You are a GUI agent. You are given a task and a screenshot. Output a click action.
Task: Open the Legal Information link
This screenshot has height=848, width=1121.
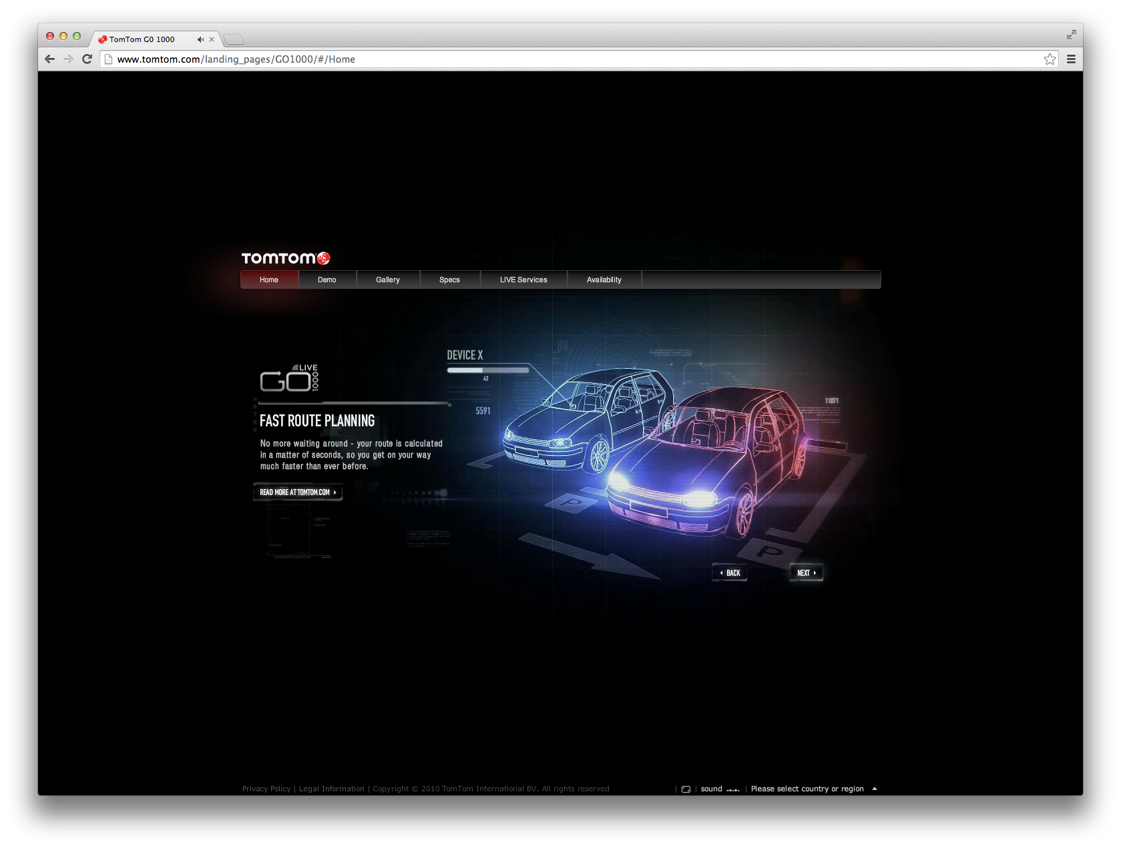point(332,789)
